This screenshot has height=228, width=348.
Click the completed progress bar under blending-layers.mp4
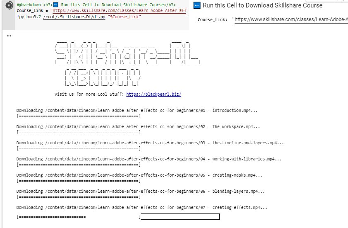coord(79,197)
